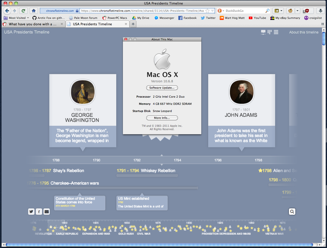This screenshot has height=248, width=327.
Task: Jump to the Civil War era label
Action: pyautogui.click(x=144, y=234)
